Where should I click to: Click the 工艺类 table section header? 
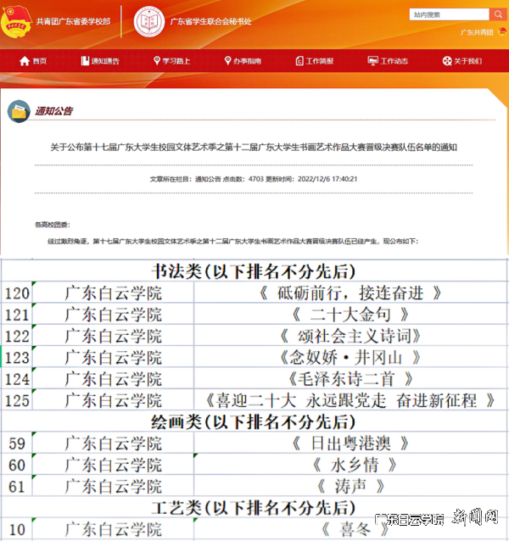pyautogui.click(x=254, y=508)
